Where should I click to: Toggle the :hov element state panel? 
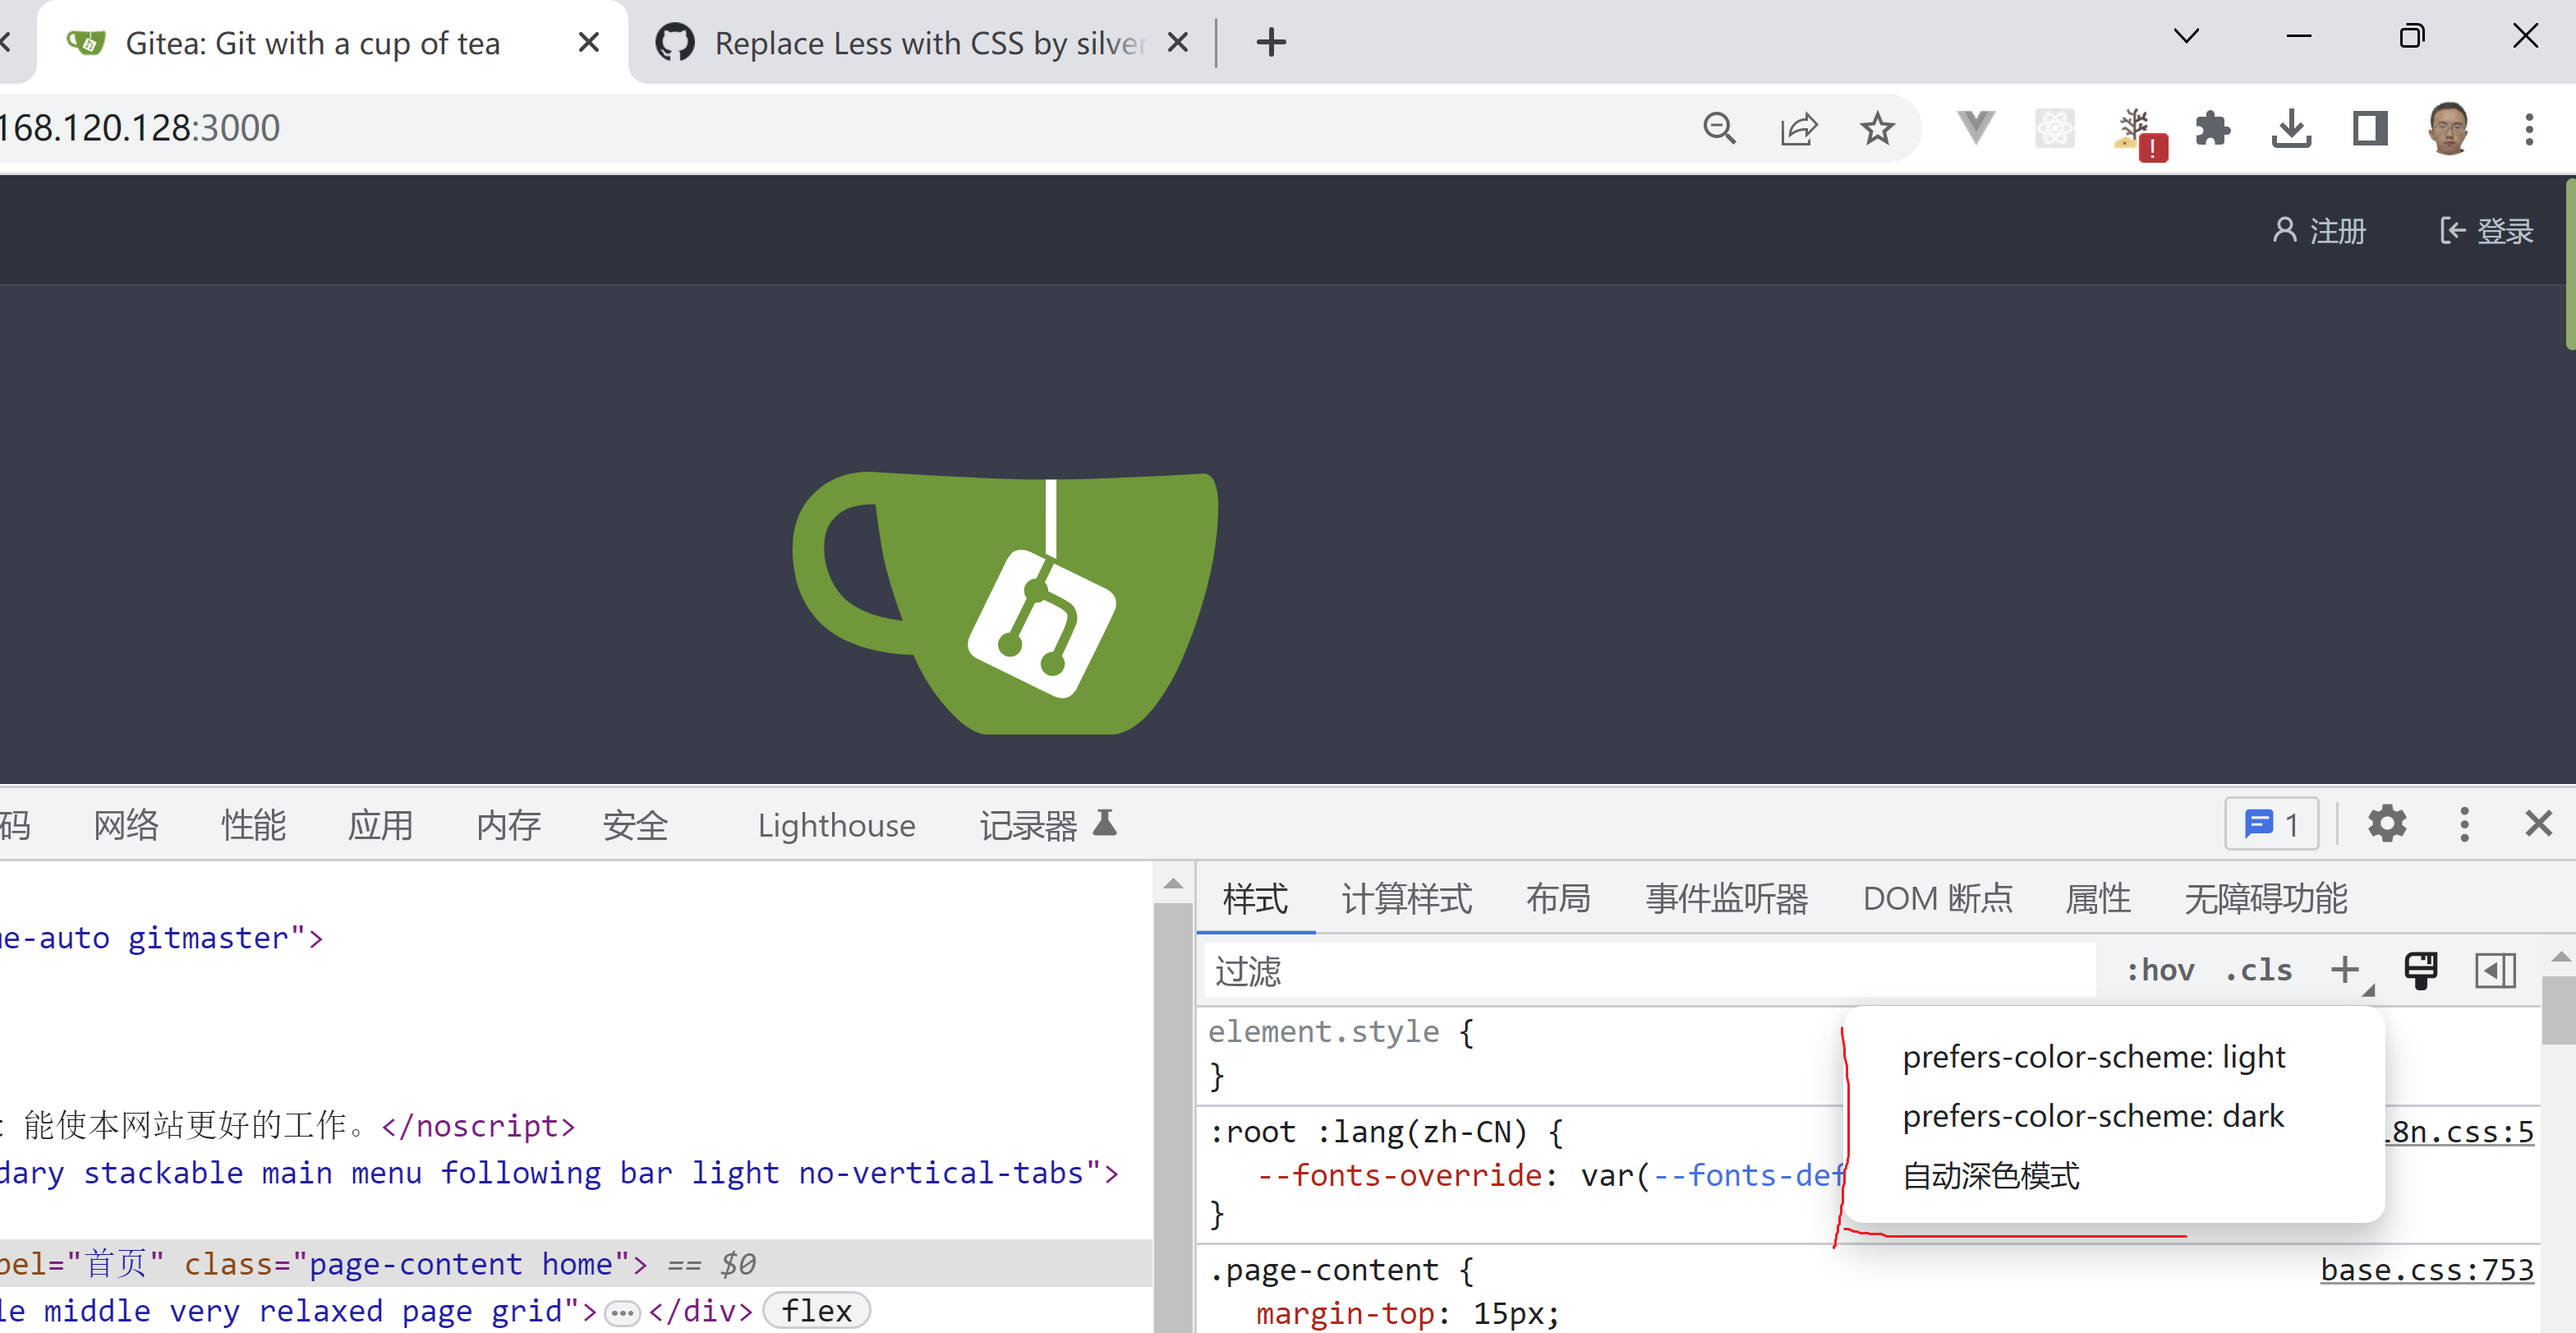2160,970
